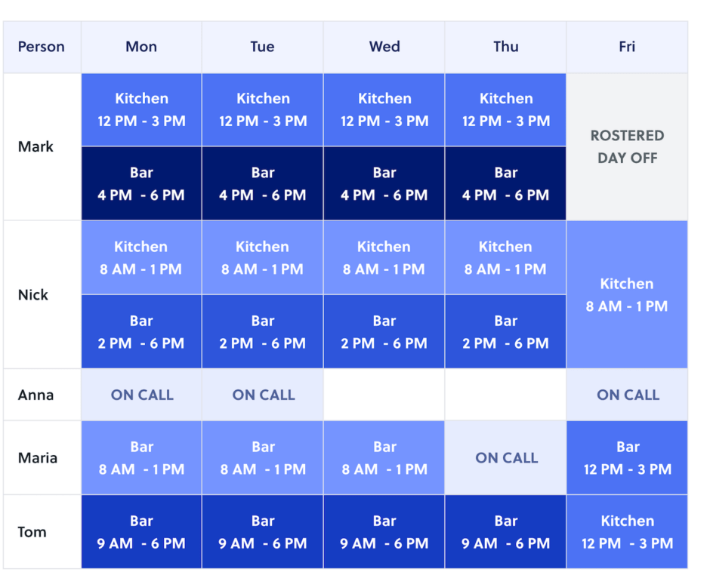
Task: Click Maria's Thursday On Call cell
Action: click(x=506, y=458)
